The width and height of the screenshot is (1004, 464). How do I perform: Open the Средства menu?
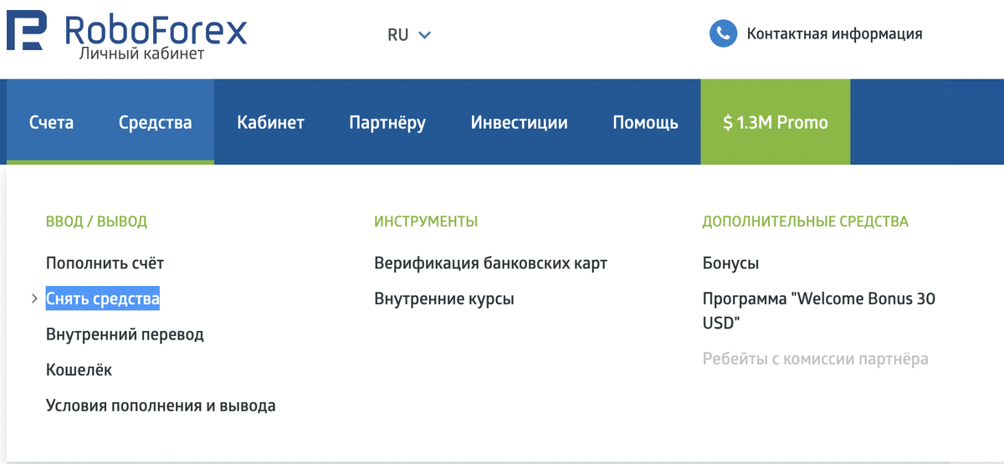point(155,122)
